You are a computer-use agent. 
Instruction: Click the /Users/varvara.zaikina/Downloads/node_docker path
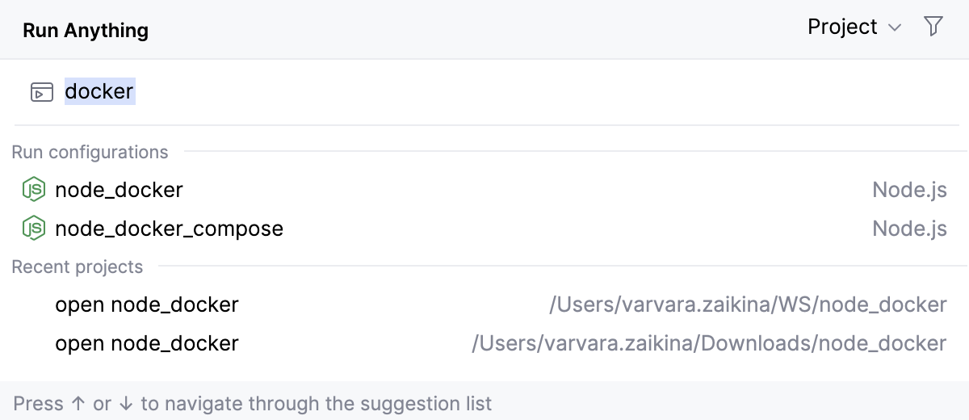[x=708, y=343]
